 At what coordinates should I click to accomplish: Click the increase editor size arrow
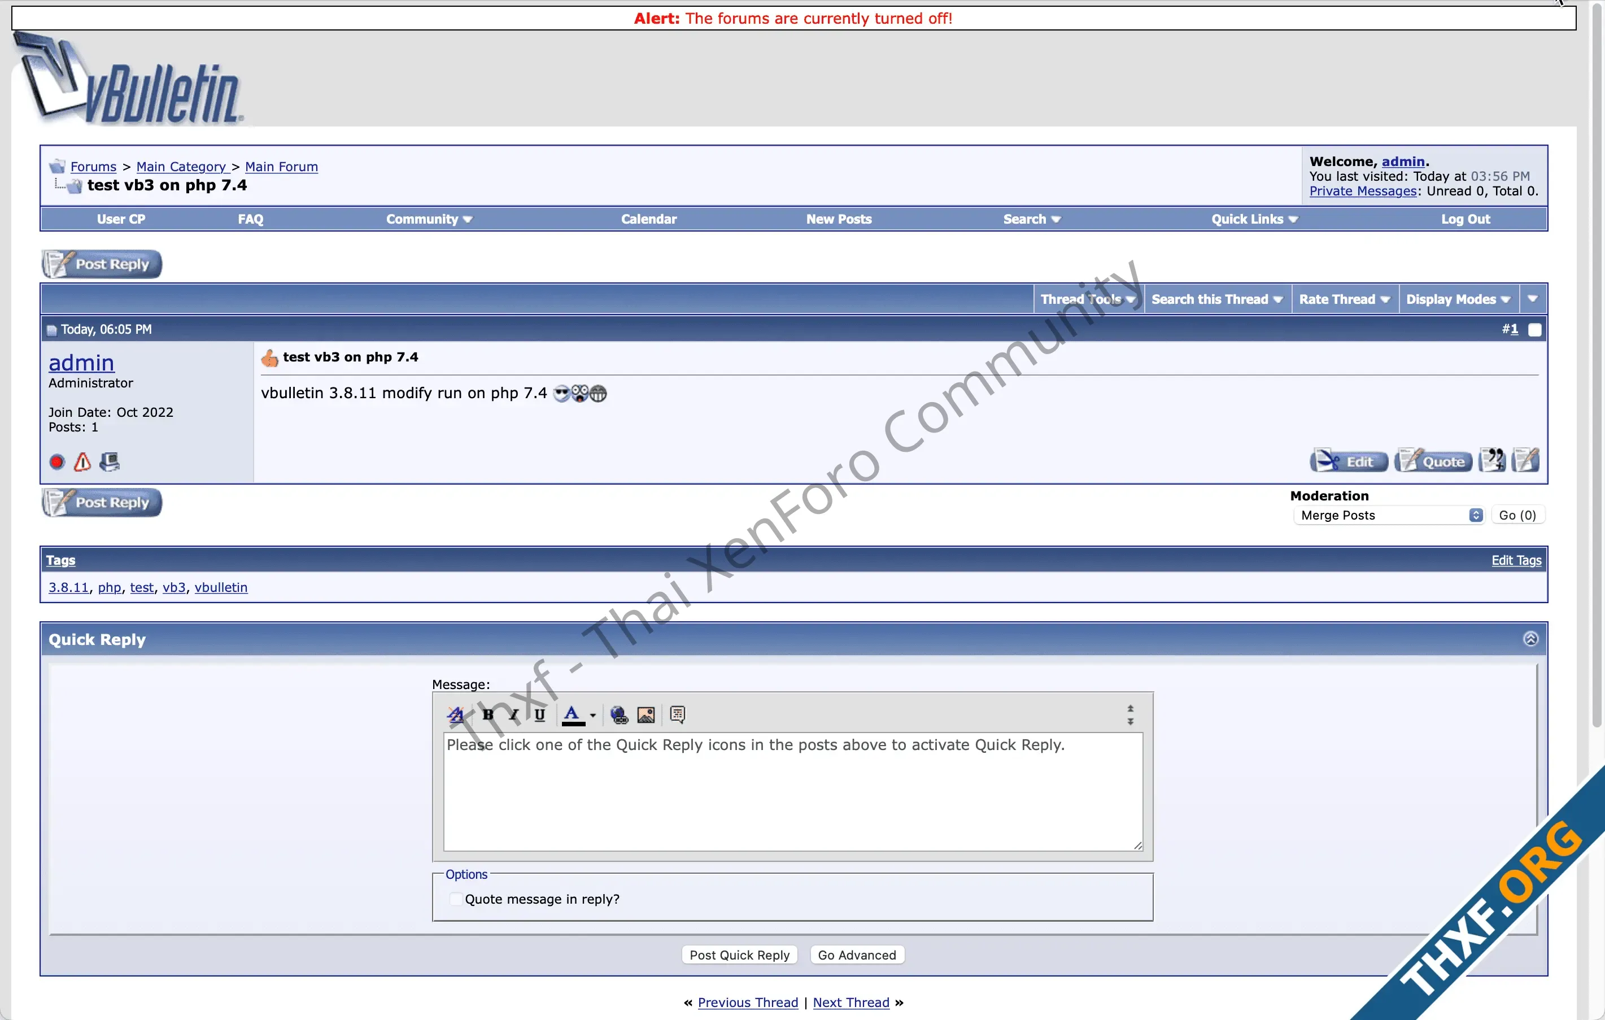click(x=1131, y=709)
